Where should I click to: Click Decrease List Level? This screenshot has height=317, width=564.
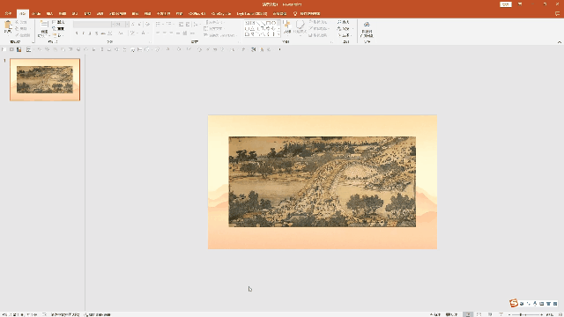(181, 25)
